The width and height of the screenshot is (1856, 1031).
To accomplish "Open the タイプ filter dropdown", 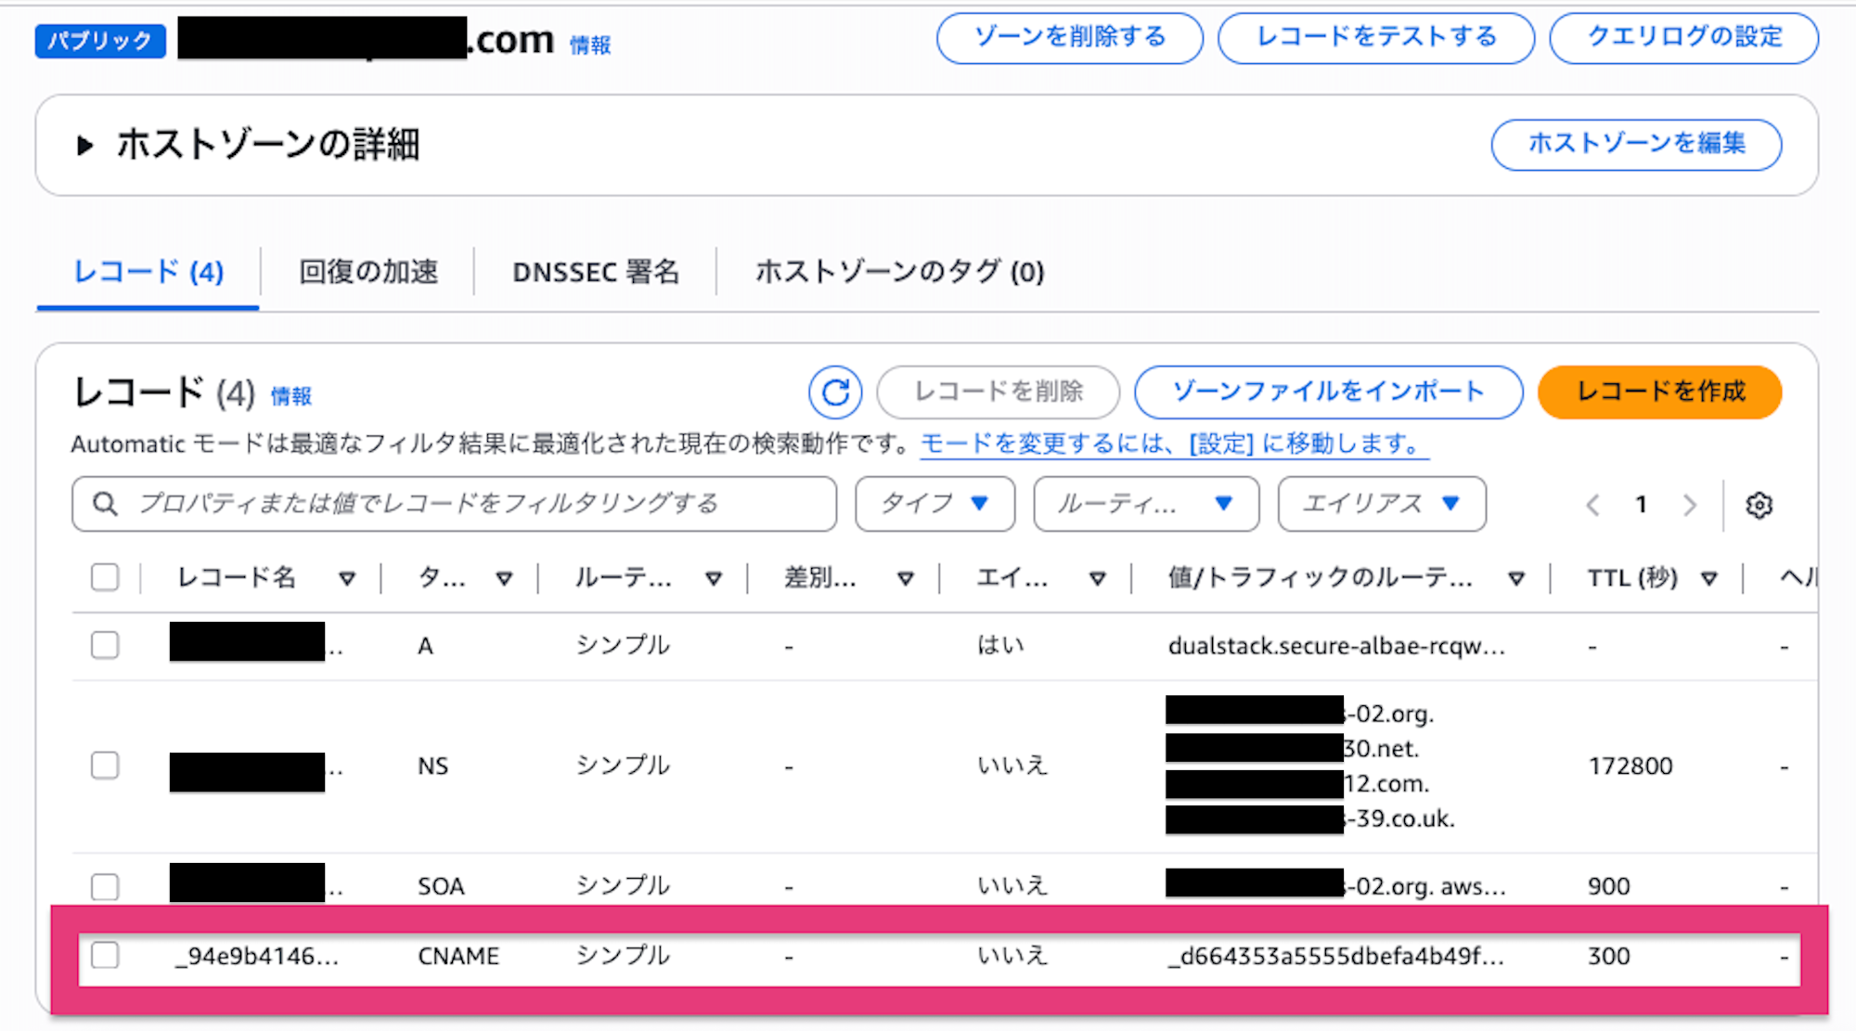I will click(934, 504).
